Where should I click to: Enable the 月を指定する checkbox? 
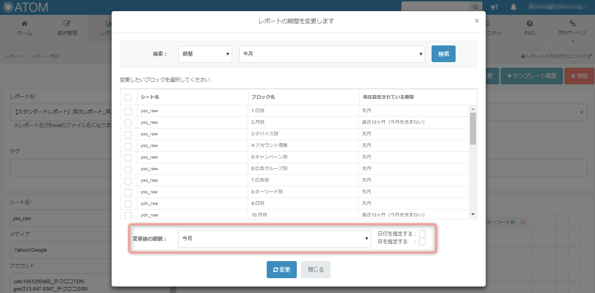point(422,242)
